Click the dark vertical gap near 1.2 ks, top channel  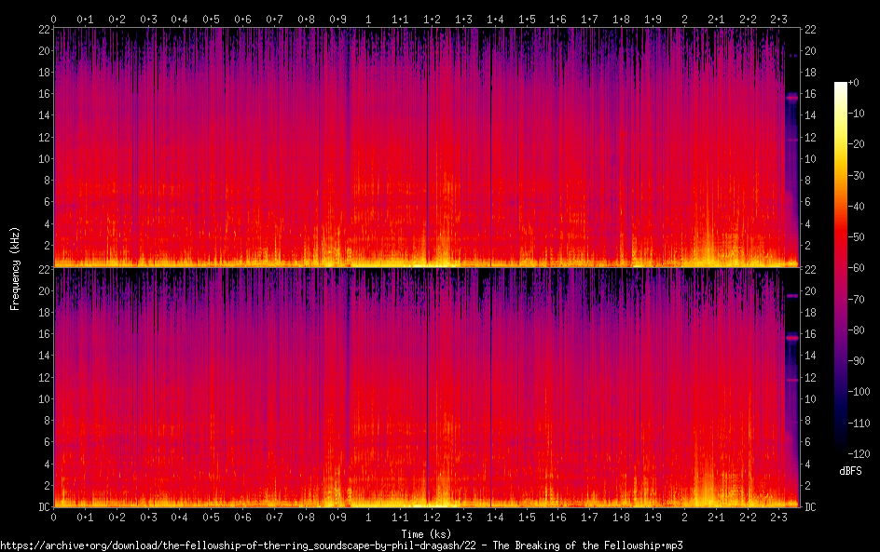pos(427,140)
